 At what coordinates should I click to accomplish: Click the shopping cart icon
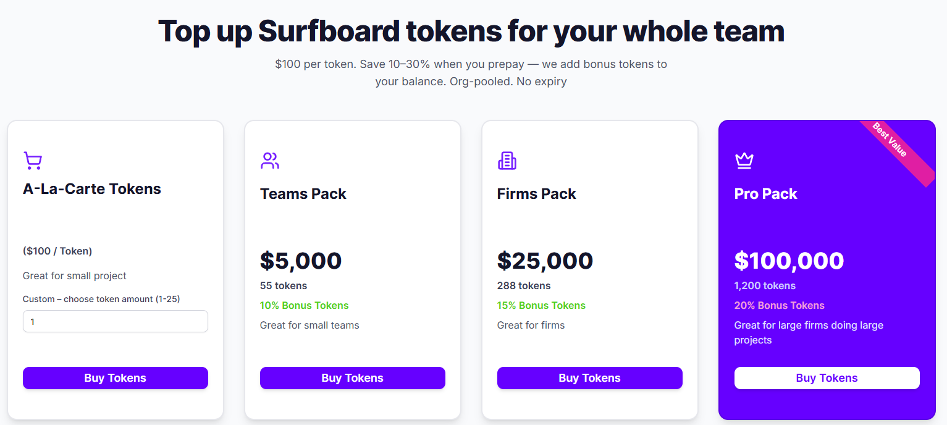pyautogui.click(x=32, y=161)
